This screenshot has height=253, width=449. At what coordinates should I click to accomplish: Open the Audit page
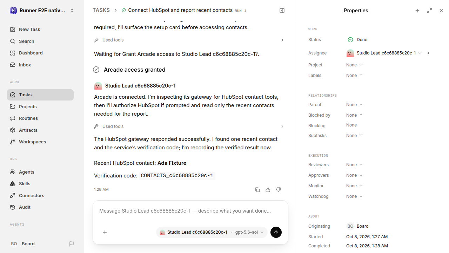pos(40,207)
